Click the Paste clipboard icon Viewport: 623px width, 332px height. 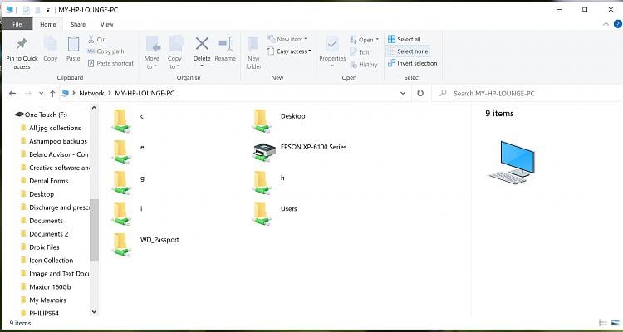[x=73, y=44]
